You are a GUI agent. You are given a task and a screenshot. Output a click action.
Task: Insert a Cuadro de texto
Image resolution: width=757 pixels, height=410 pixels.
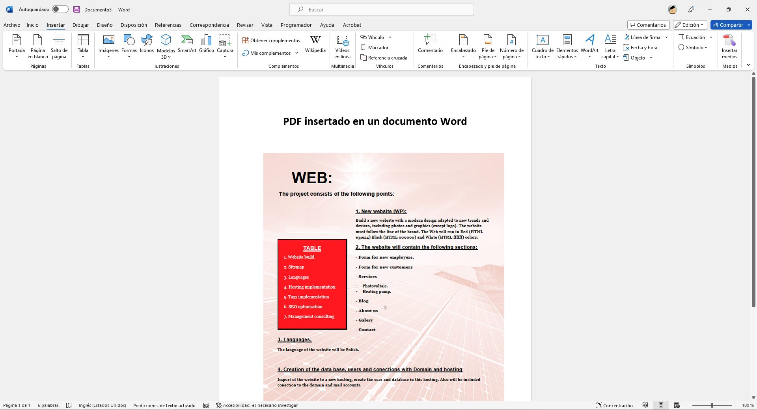pyautogui.click(x=543, y=46)
